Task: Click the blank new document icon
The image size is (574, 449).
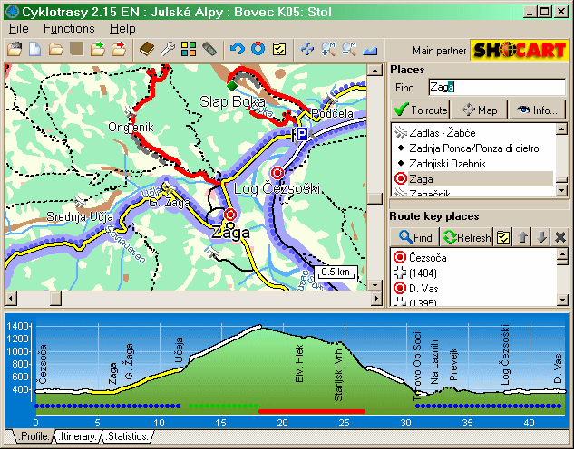Action: click(x=35, y=49)
